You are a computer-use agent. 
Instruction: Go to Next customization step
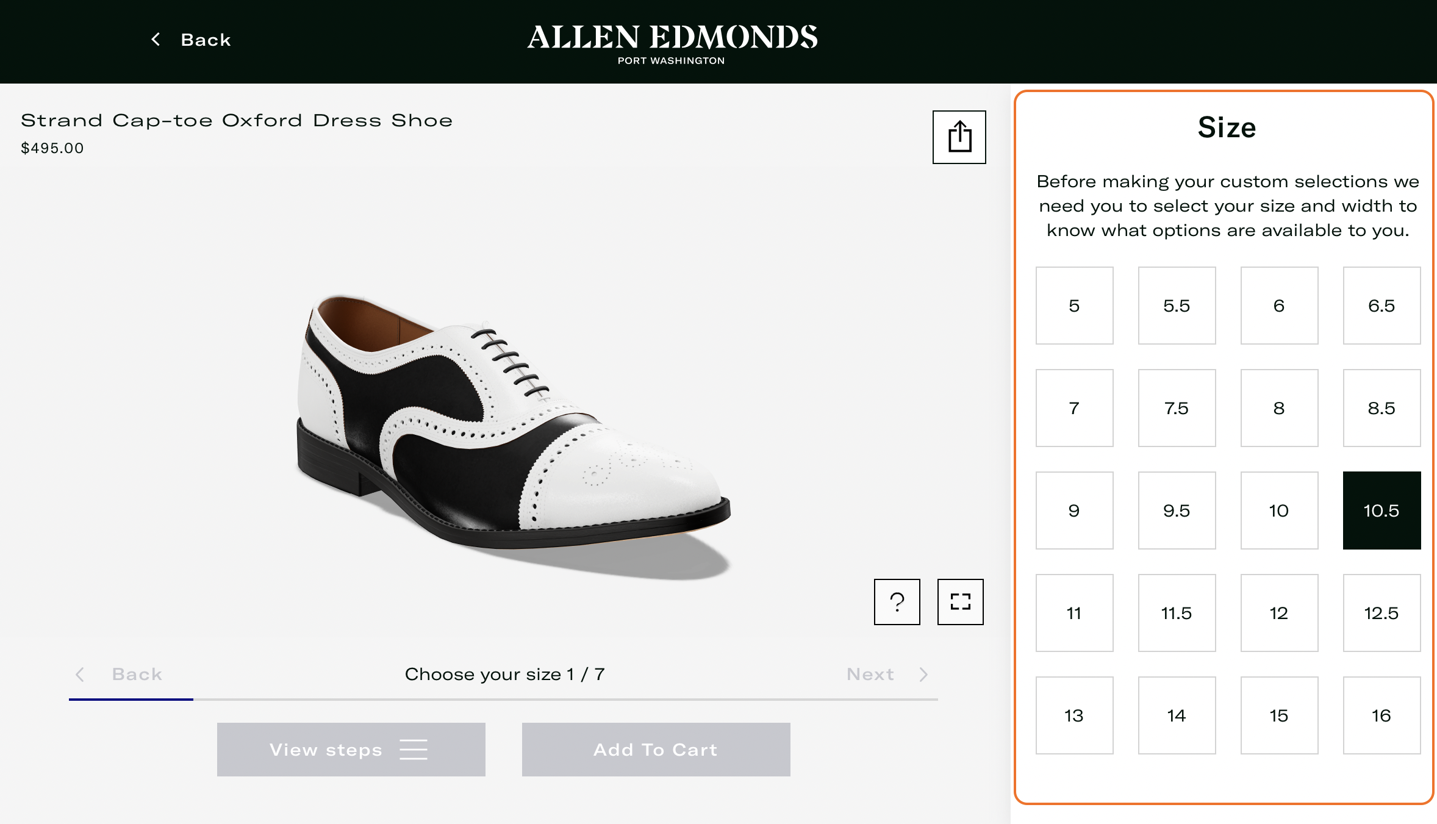tap(870, 674)
